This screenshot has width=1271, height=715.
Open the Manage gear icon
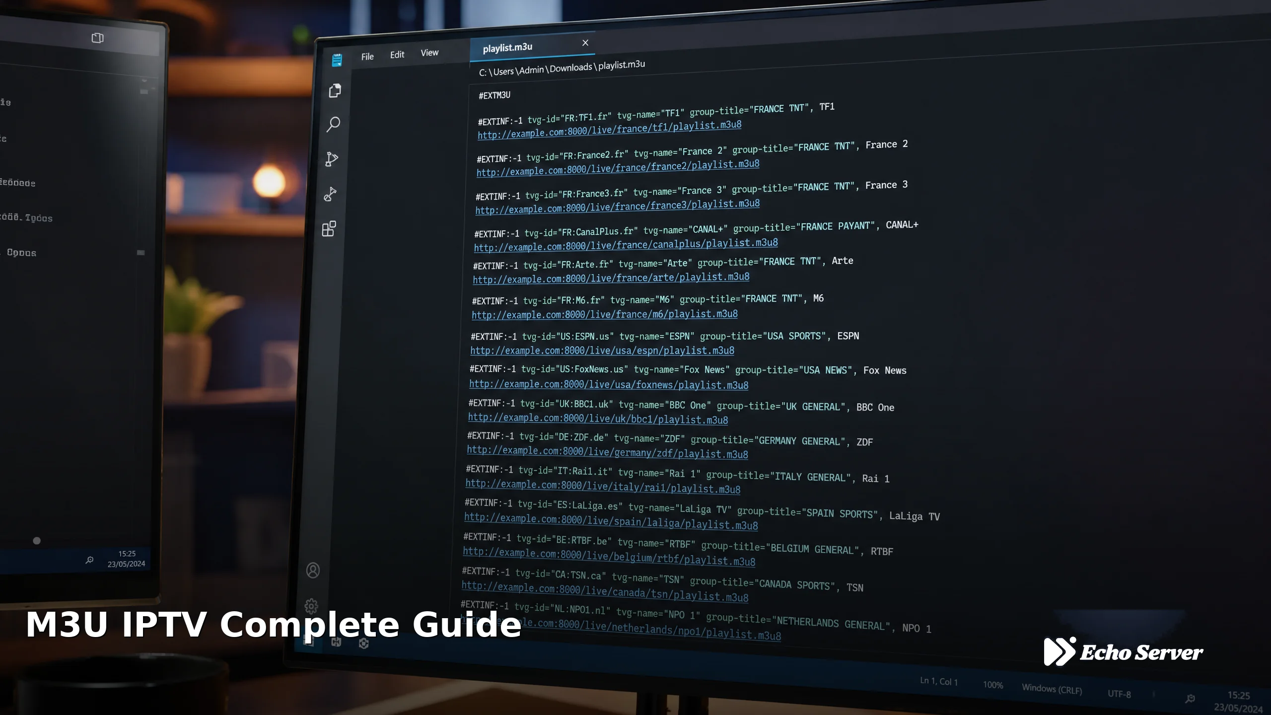coord(311,606)
